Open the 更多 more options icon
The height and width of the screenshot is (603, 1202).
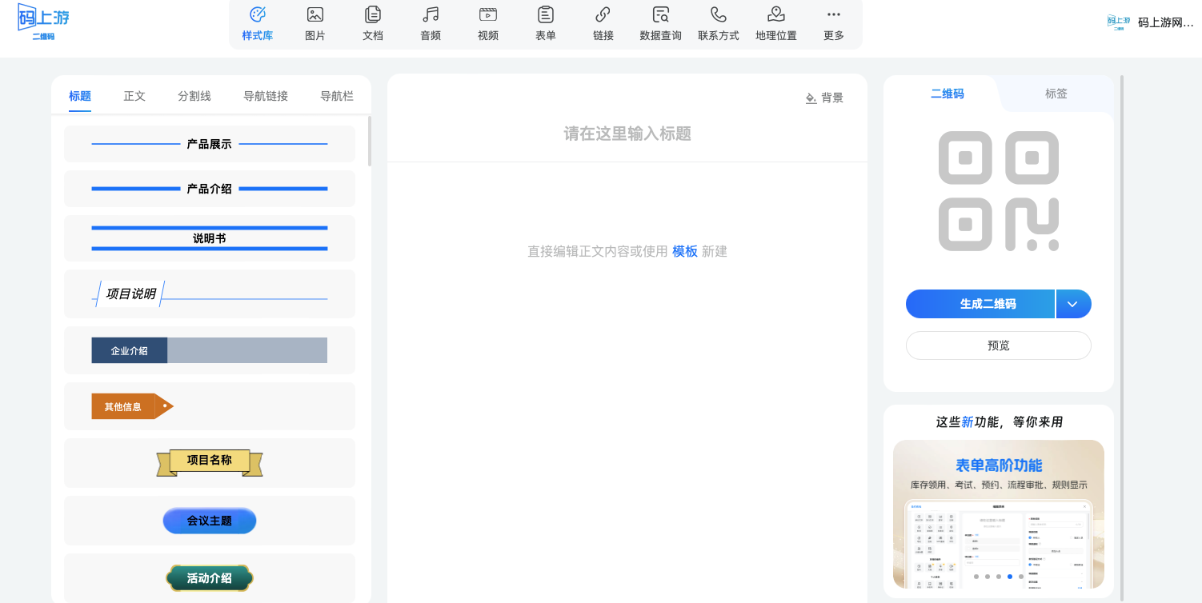point(834,24)
